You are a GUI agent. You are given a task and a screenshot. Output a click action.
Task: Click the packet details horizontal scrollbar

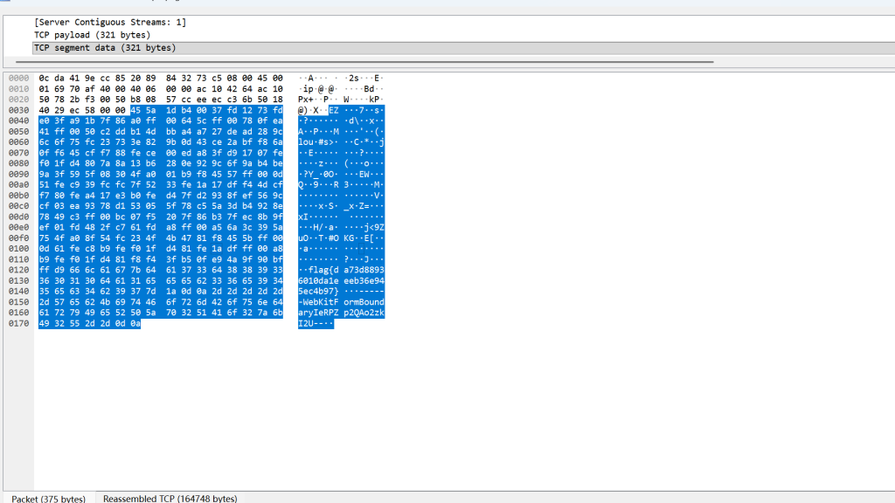coord(367,62)
